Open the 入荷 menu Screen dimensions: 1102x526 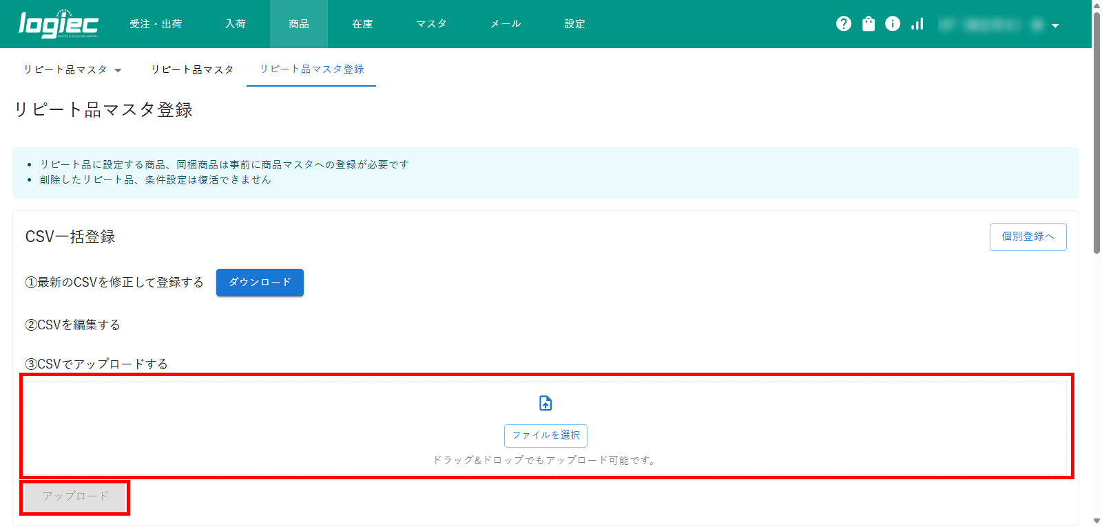click(236, 24)
